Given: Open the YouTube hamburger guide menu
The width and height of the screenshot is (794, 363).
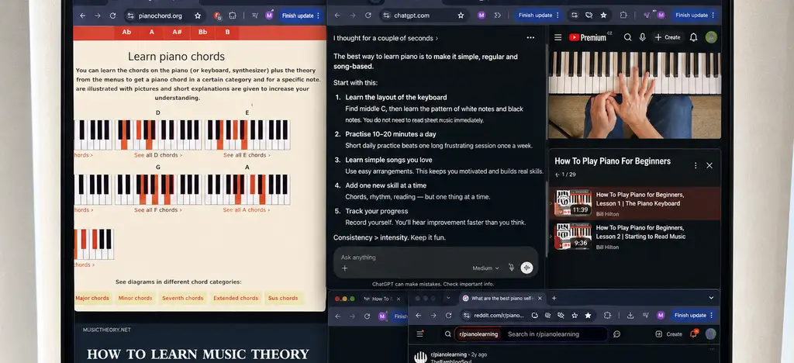Looking at the screenshot, I should [558, 37].
